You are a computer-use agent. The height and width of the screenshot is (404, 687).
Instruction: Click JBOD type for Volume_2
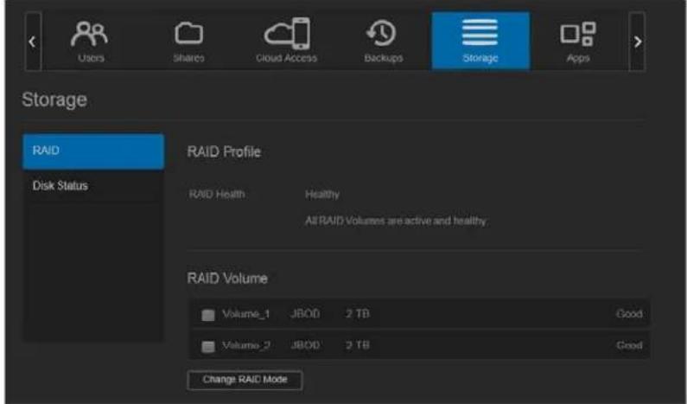coord(305,346)
